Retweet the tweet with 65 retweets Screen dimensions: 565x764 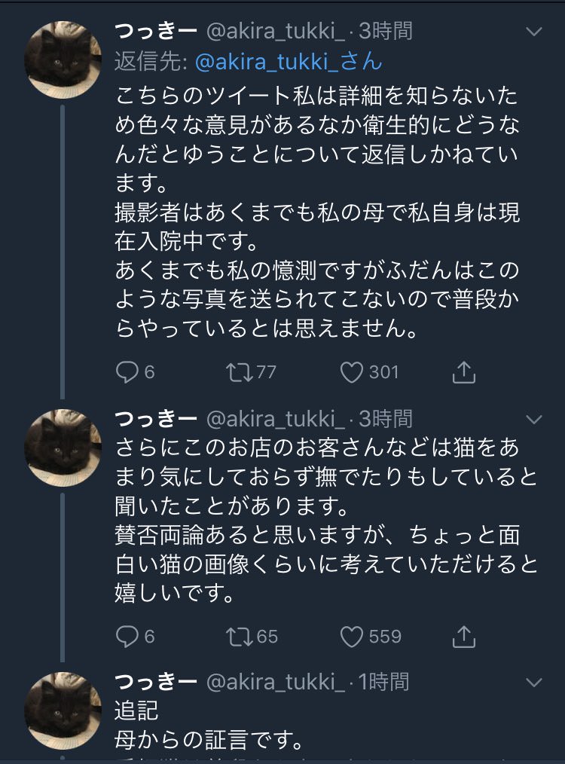coord(241,637)
